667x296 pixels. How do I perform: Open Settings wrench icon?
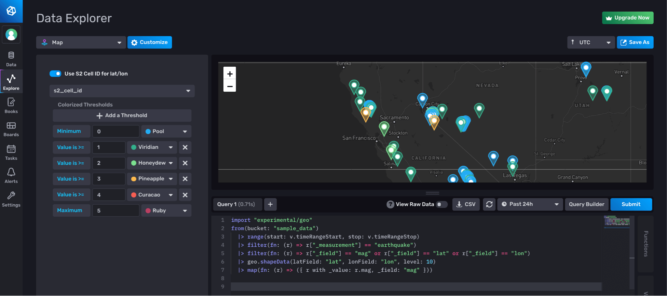(x=11, y=199)
